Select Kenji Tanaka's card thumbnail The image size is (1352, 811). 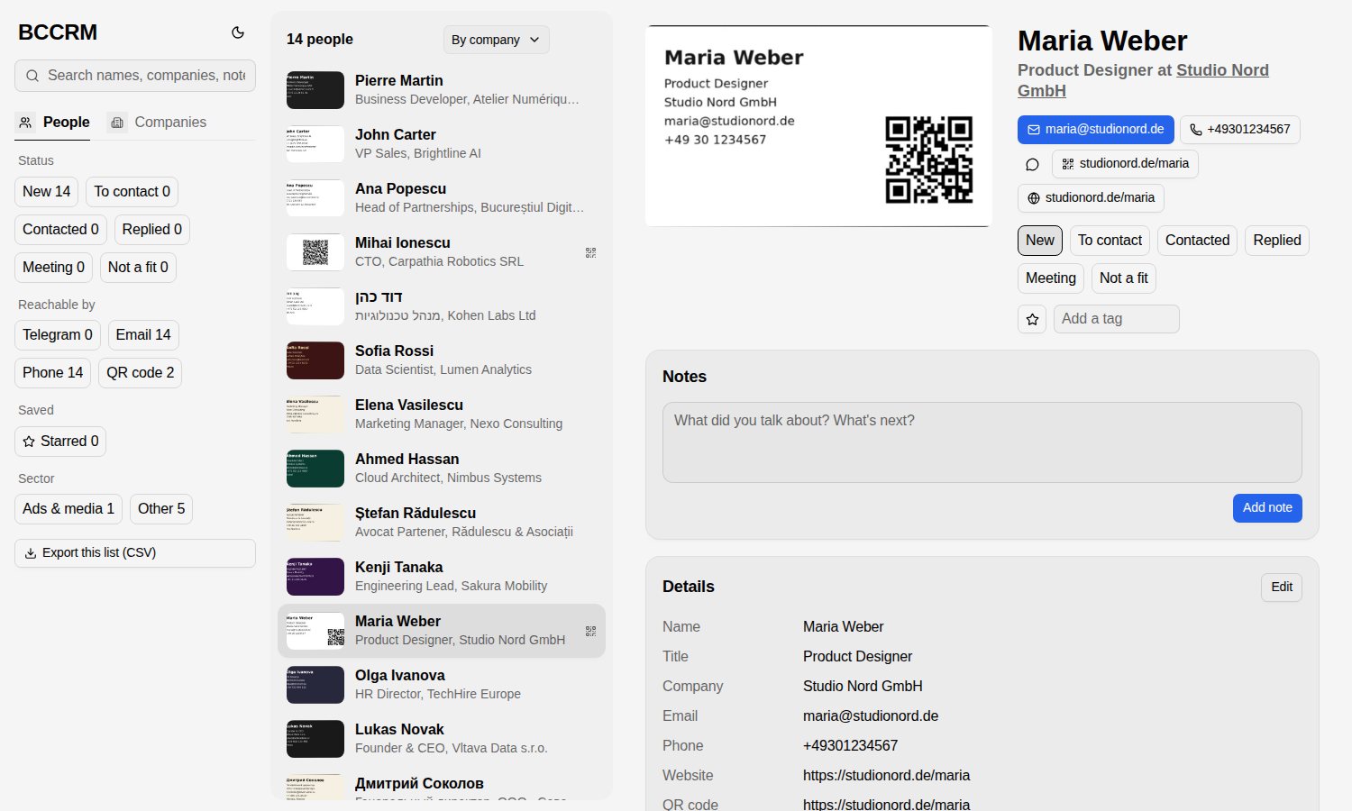point(315,577)
